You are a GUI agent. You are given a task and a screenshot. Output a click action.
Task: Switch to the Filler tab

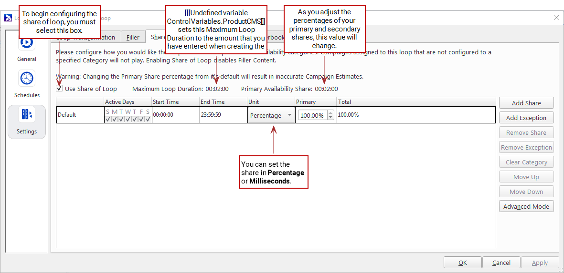(133, 37)
